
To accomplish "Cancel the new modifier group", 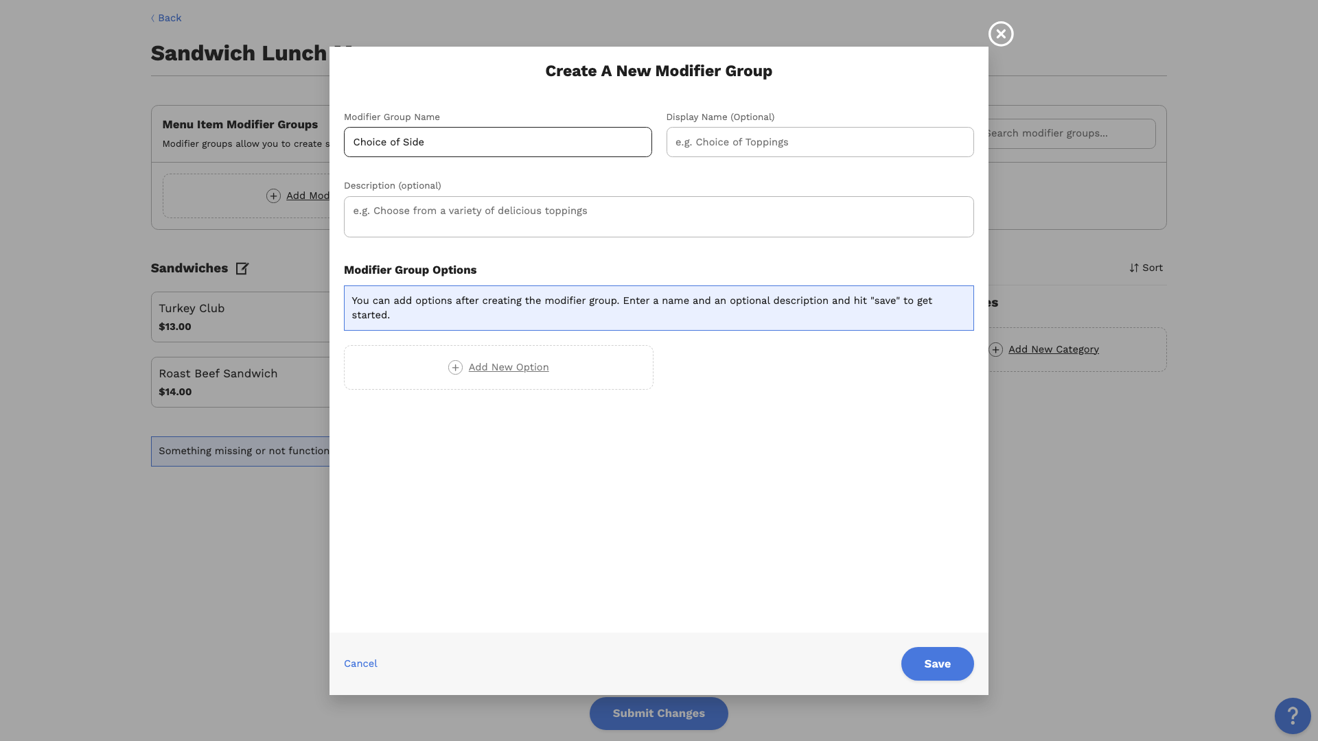I will 360,663.
